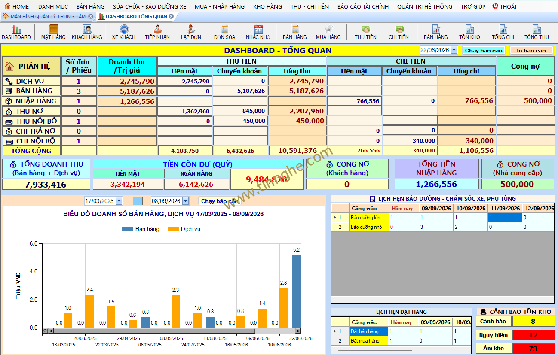Click the Lập Đơn toolbar icon
This screenshot has height=355, width=558.
tap(191, 32)
